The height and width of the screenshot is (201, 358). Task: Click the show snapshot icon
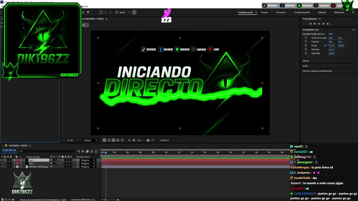(x=152, y=140)
